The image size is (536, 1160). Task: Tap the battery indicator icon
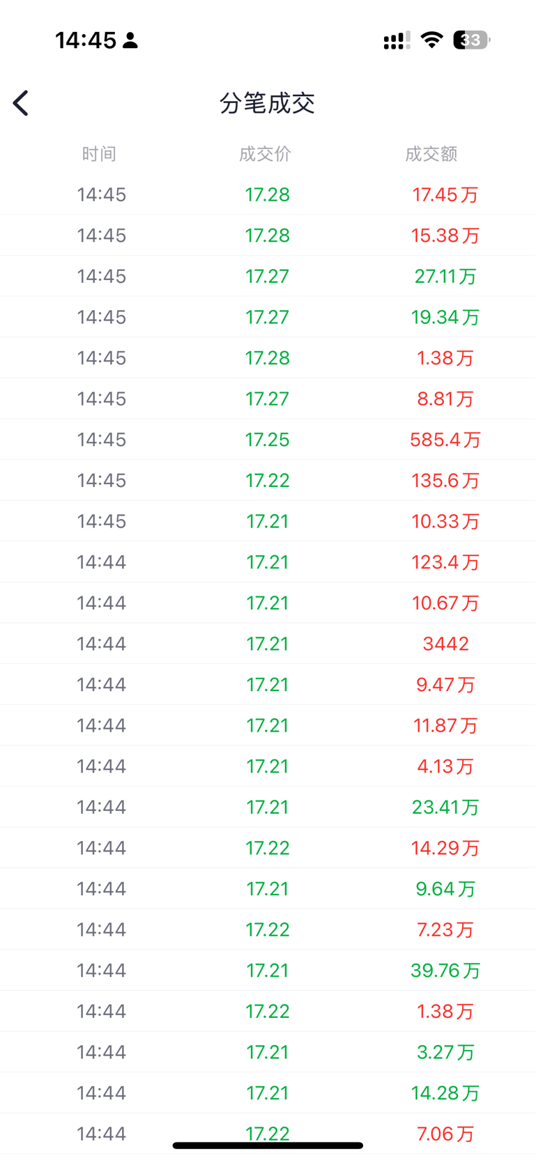[472, 40]
